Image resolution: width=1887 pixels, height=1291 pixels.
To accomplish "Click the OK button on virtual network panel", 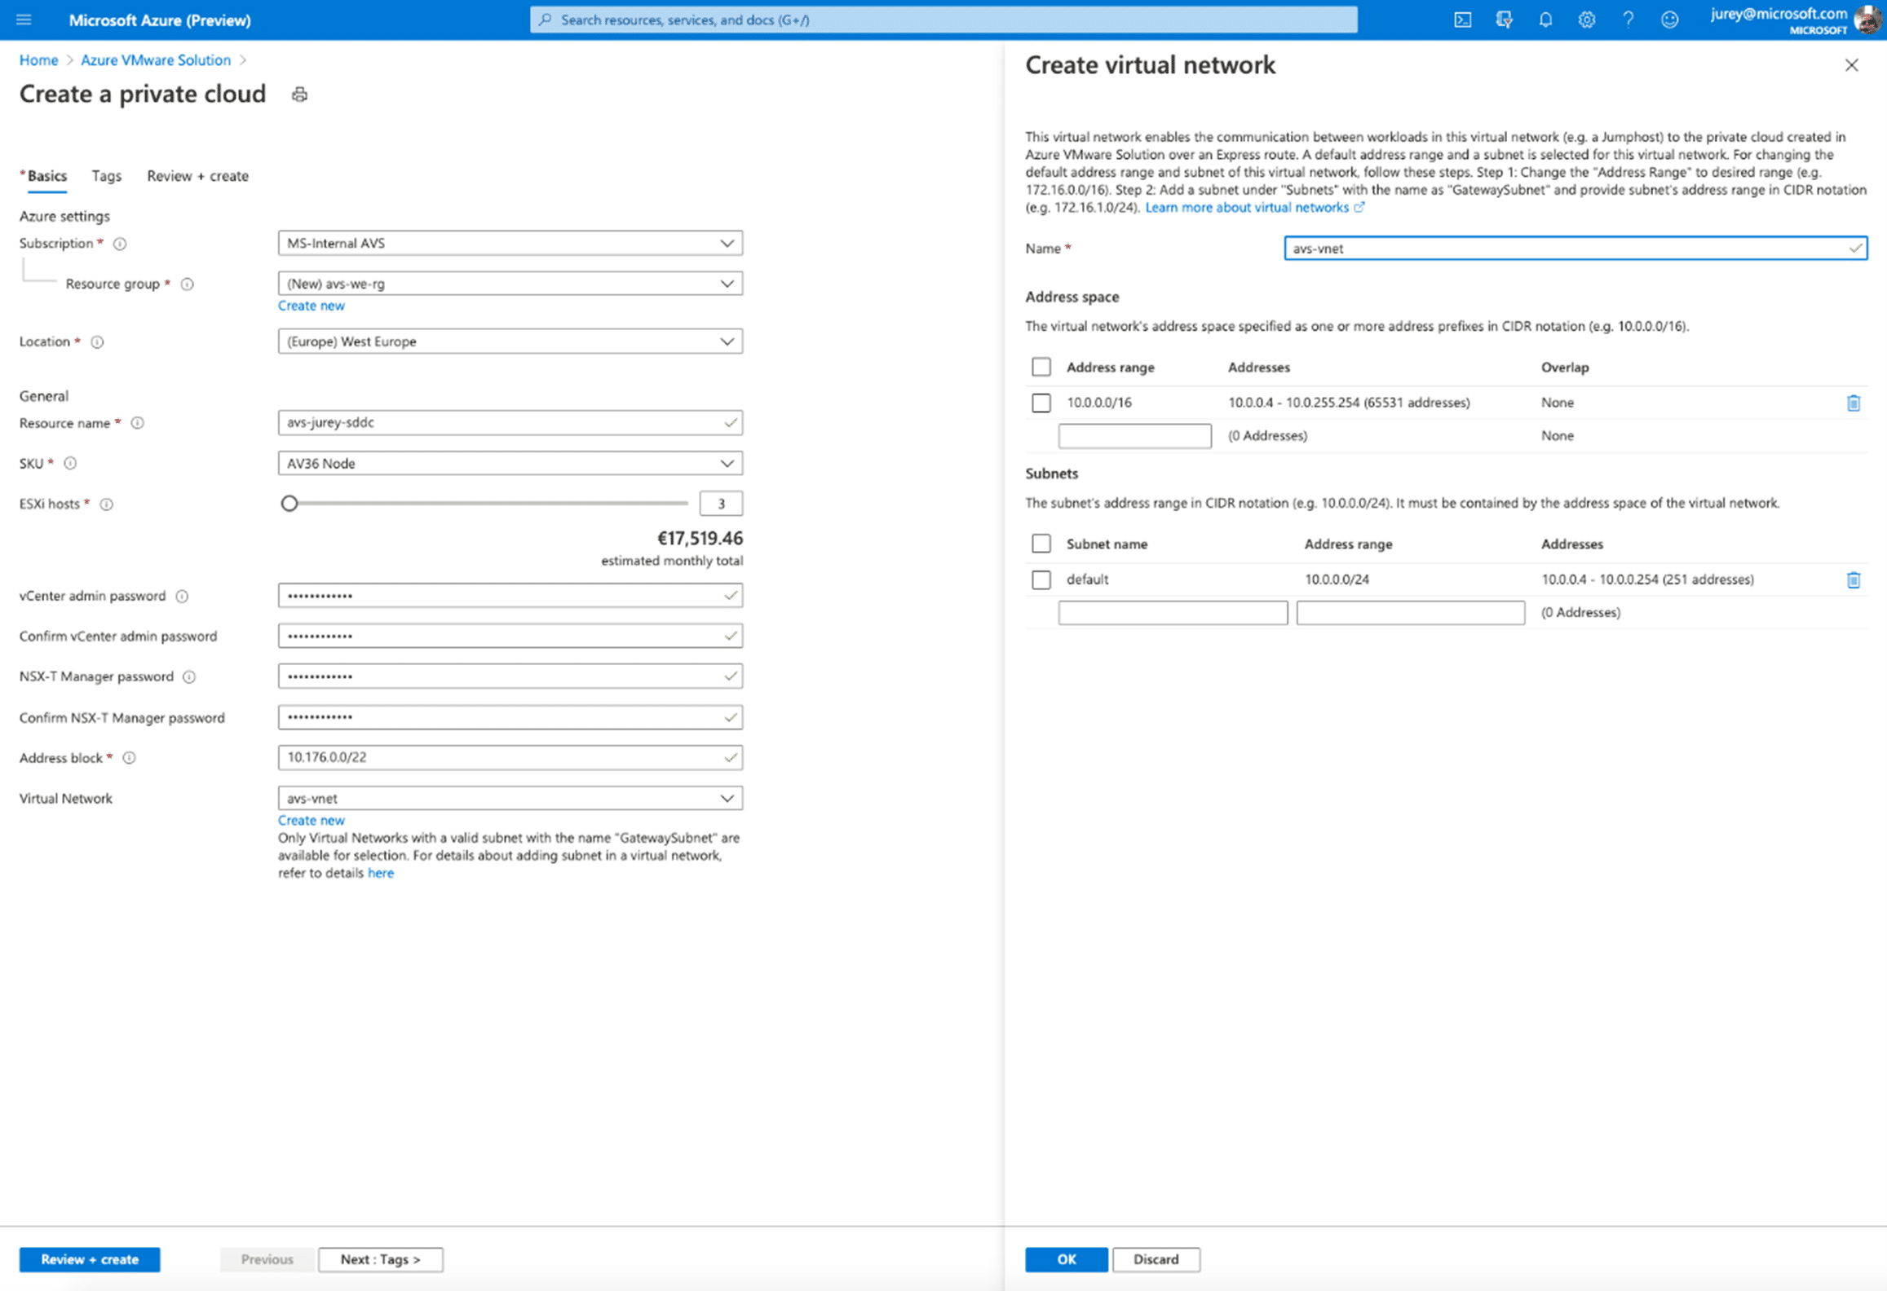I will (x=1065, y=1258).
